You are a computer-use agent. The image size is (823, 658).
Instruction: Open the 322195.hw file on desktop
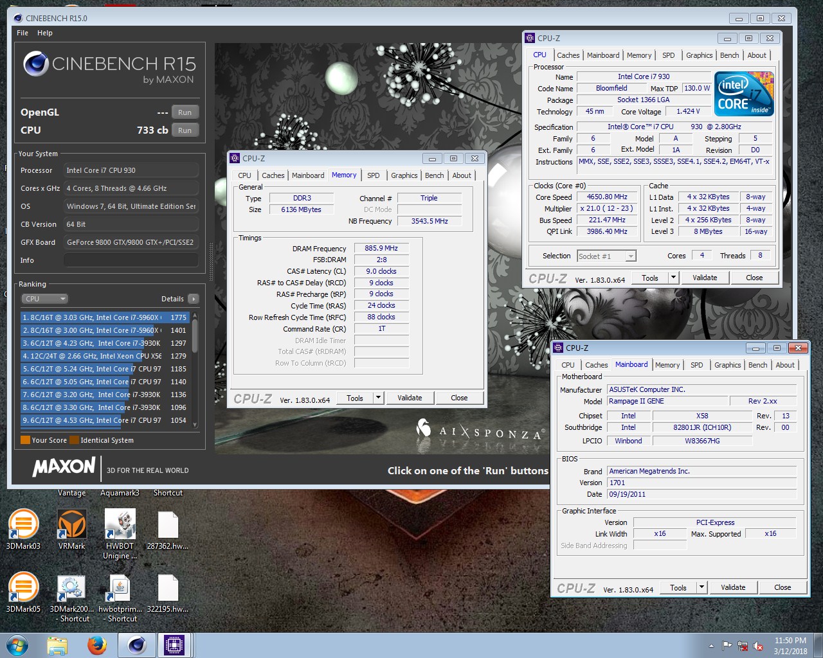coord(168,592)
